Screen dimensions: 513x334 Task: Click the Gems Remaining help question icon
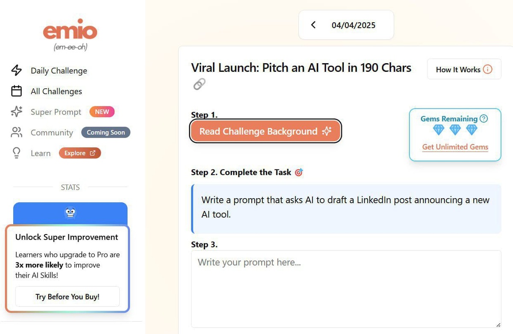[484, 119]
